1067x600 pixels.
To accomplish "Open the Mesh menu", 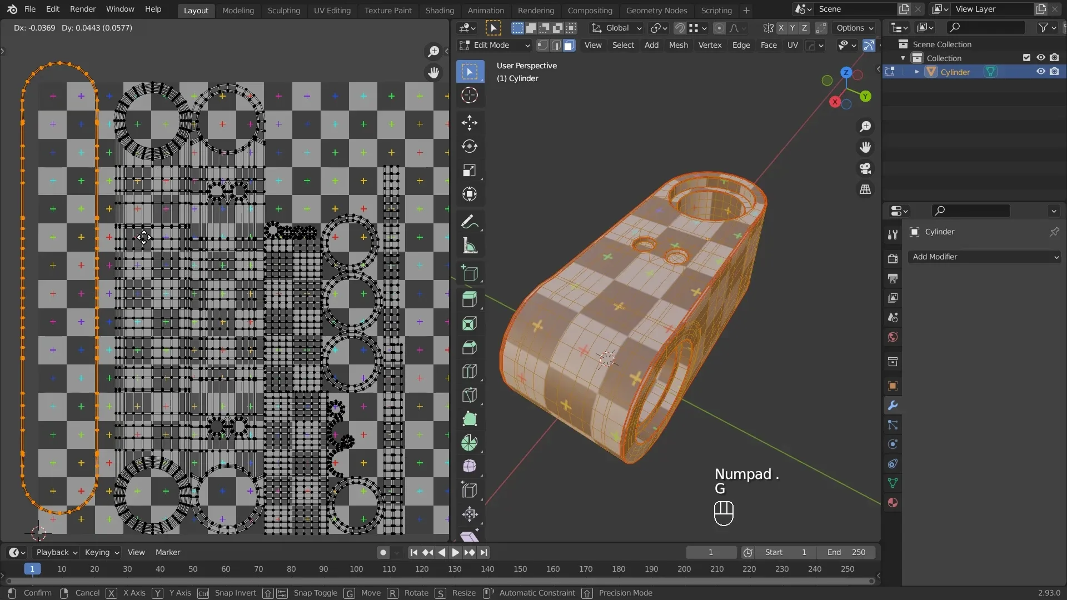I will tap(678, 45).
